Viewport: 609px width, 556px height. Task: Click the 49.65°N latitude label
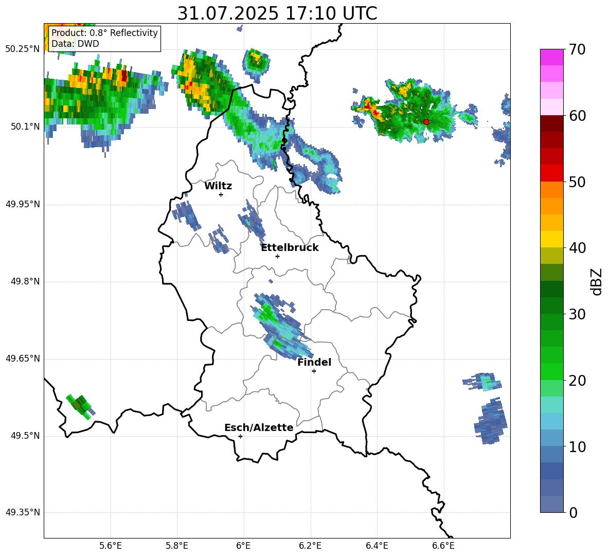[23, 359]
